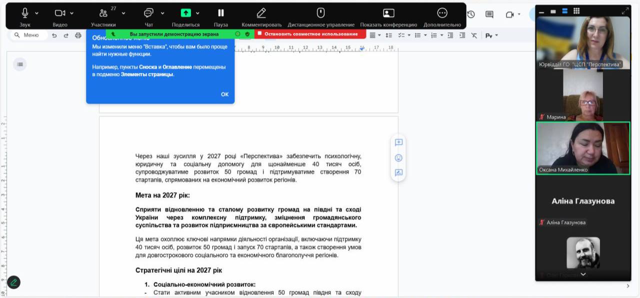This screenshot has height=298, width=640.
Task: Click the heading Стратегічні цілі на 2027 рік
Action: [178, 270]
